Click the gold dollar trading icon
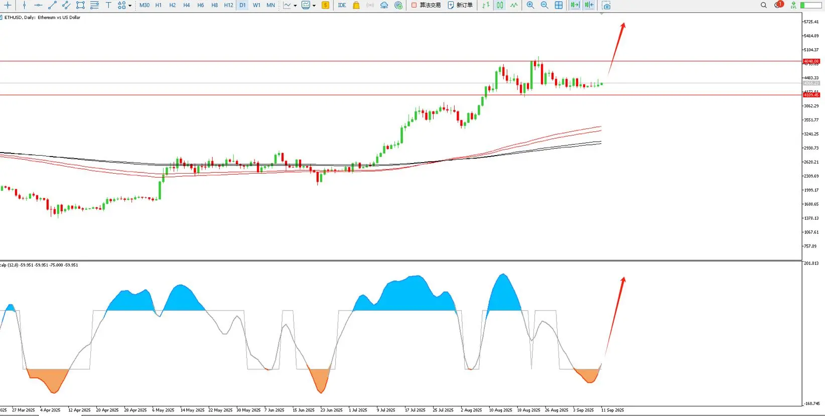This screenshot has height=416, width=825. click(x=326, y=5)
